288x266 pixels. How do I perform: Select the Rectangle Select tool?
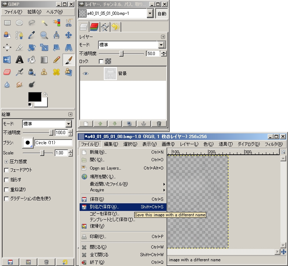(x=7, y=23)
